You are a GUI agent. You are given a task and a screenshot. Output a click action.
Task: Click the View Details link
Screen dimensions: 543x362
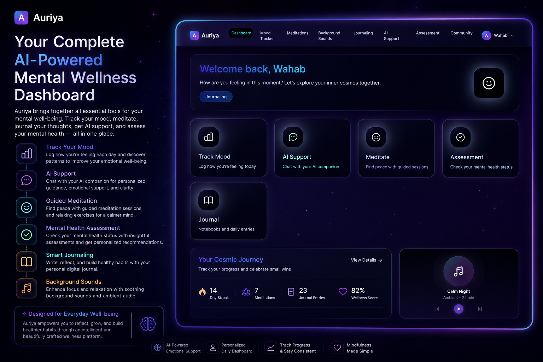click(x=366, y=260)
